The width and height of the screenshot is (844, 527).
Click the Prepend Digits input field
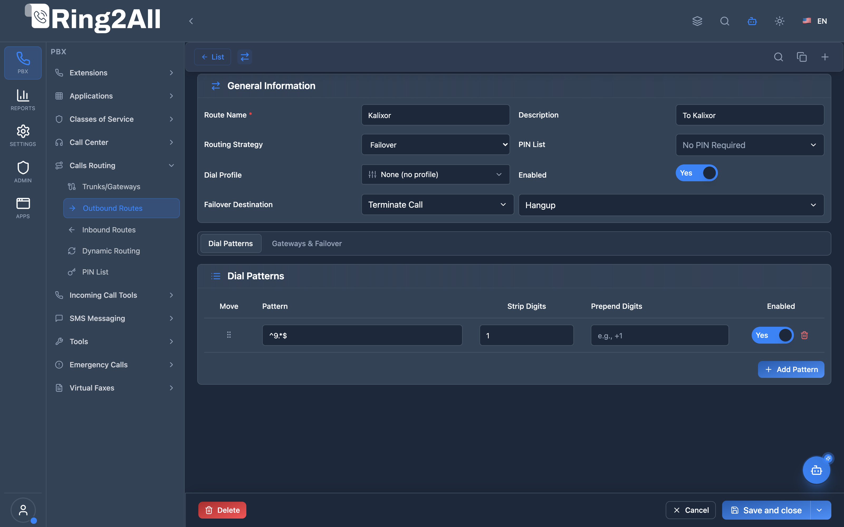(659, 335)
